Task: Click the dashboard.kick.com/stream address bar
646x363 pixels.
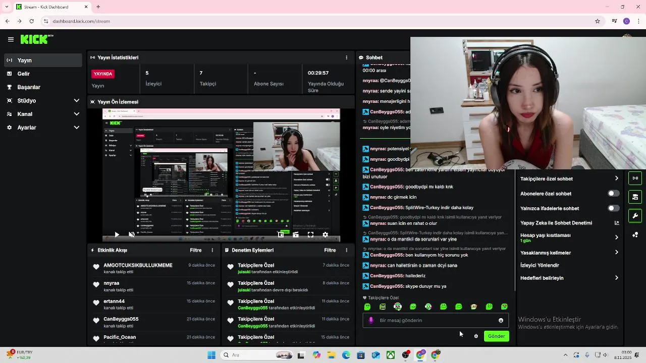Action: tap(81, 21)
